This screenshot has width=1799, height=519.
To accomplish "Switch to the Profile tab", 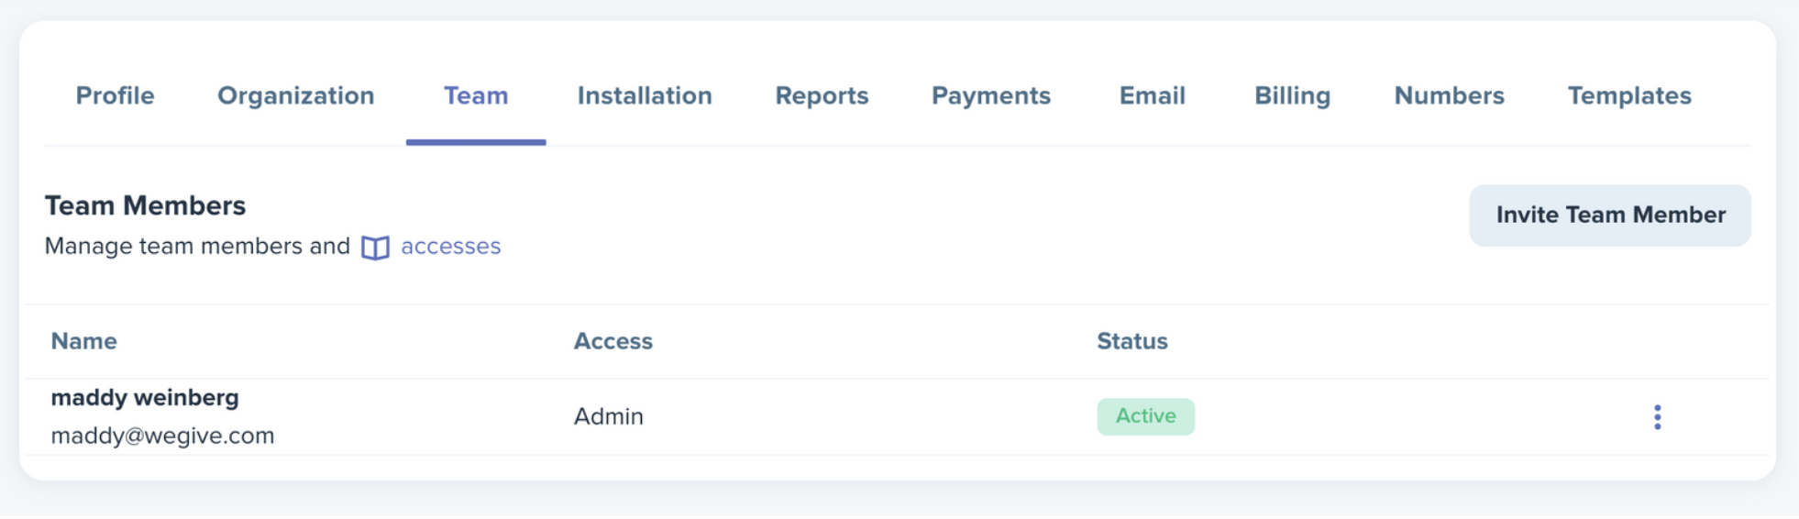I will click(115, 95).
